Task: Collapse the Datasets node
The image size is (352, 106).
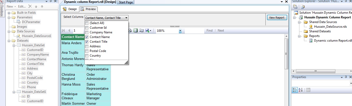Action: [9, 41]
